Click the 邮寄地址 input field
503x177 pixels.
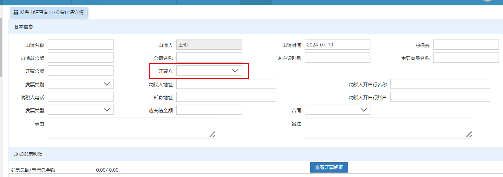click(226, 97)
